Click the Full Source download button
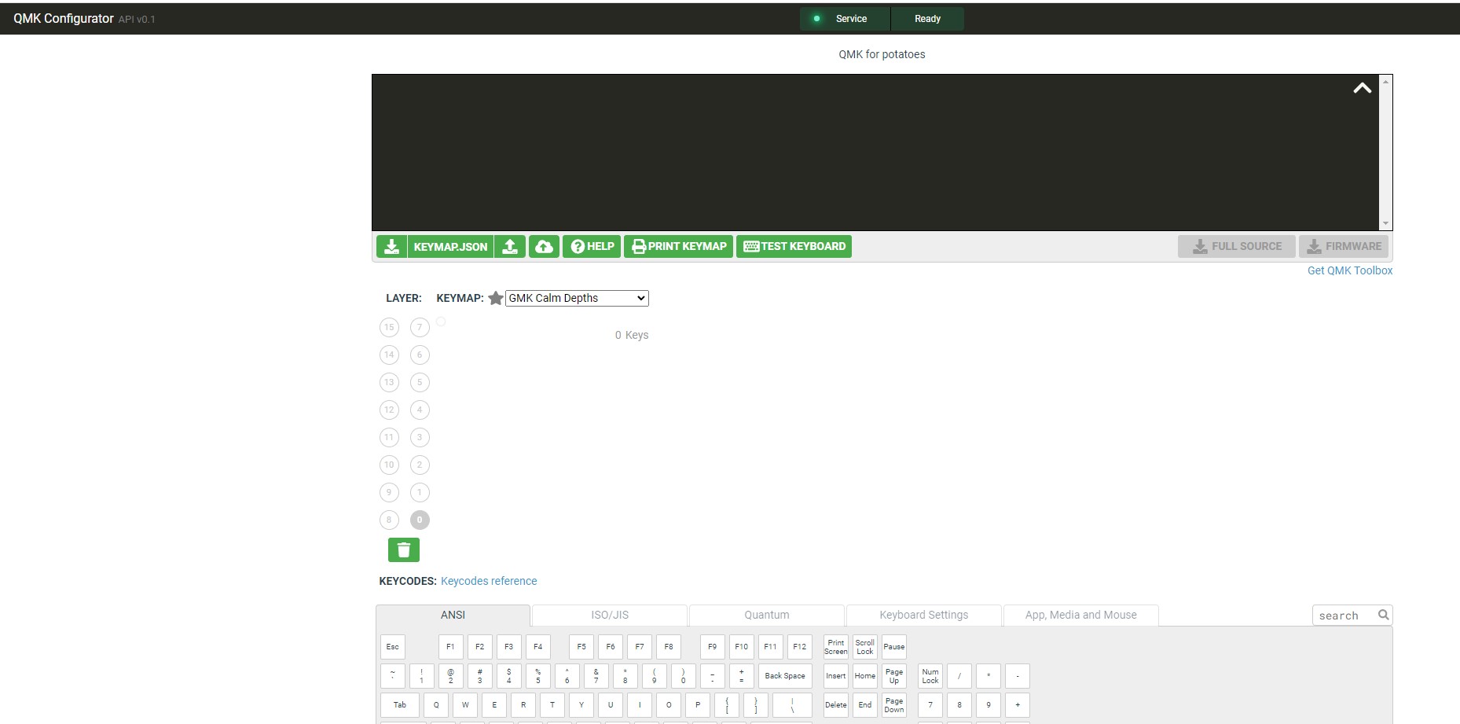 [x=1237, y=246]
